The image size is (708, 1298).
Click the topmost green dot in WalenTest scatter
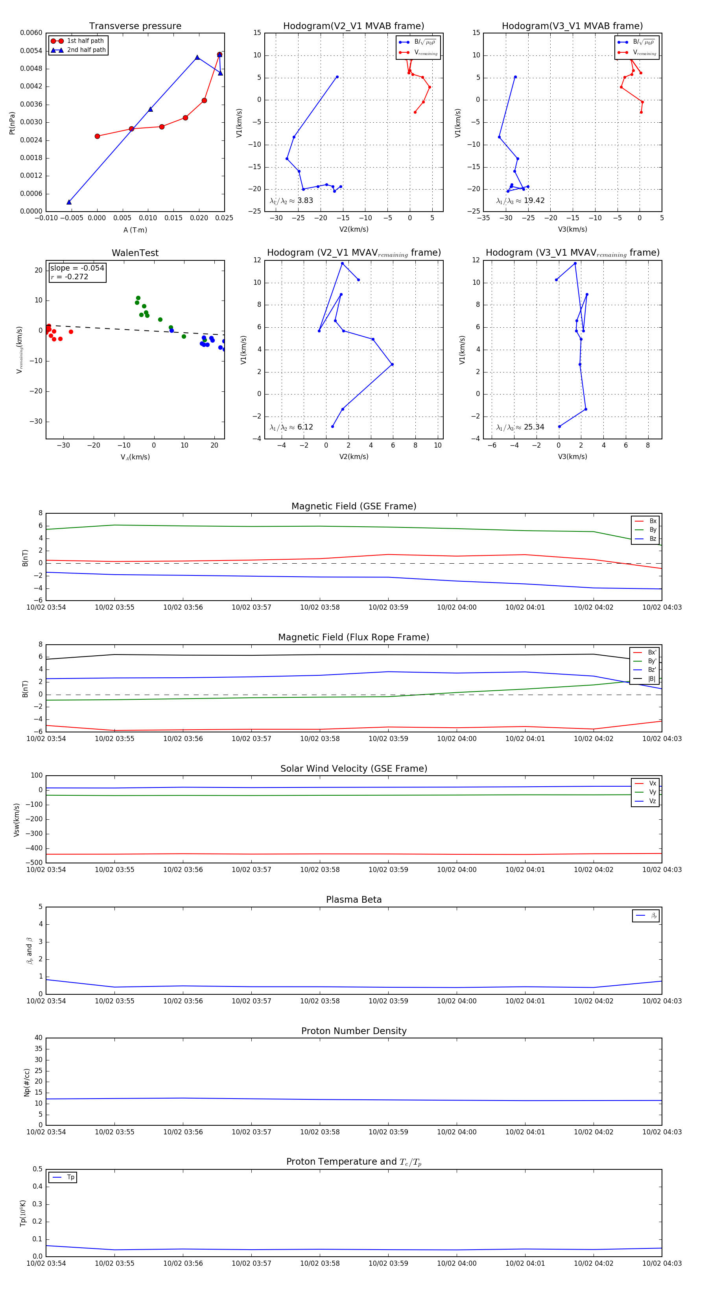pos(138,298)
